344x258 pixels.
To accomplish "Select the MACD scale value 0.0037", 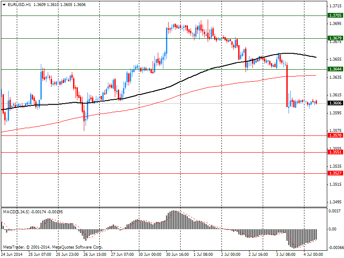I will pos(335,211).
